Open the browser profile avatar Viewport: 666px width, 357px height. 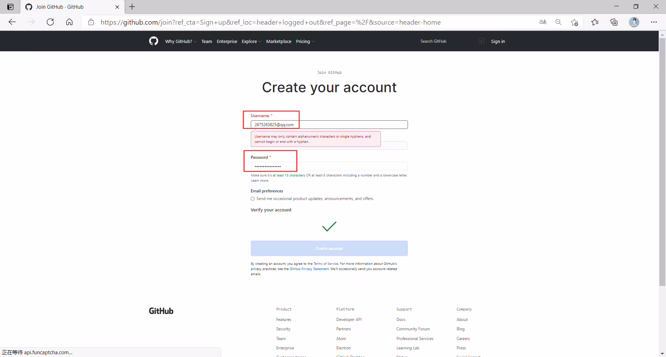(634, 22)
